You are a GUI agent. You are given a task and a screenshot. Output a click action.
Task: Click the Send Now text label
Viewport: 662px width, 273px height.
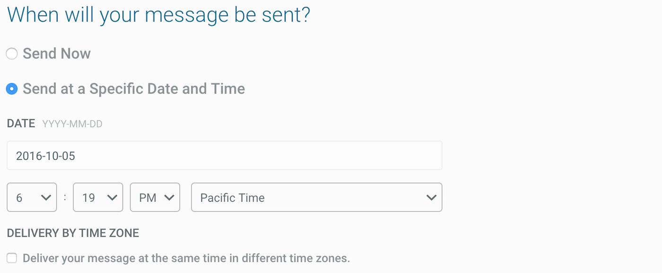[x=57, y=53]
